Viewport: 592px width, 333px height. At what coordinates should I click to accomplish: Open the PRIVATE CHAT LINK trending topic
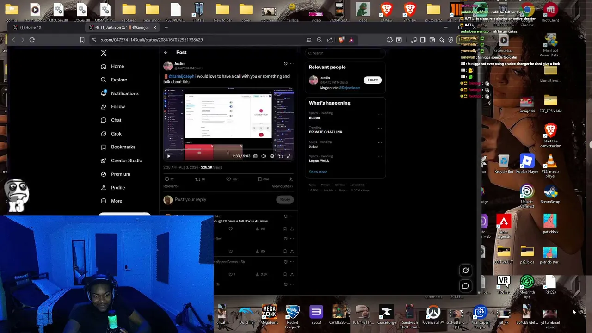326,132
